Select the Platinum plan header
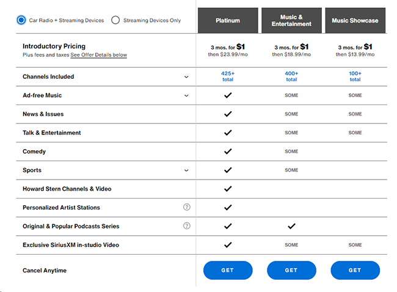397x292 pixels. [x=228, y=21]
